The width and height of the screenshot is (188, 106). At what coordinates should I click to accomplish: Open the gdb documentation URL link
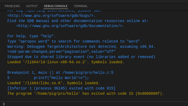69,26
